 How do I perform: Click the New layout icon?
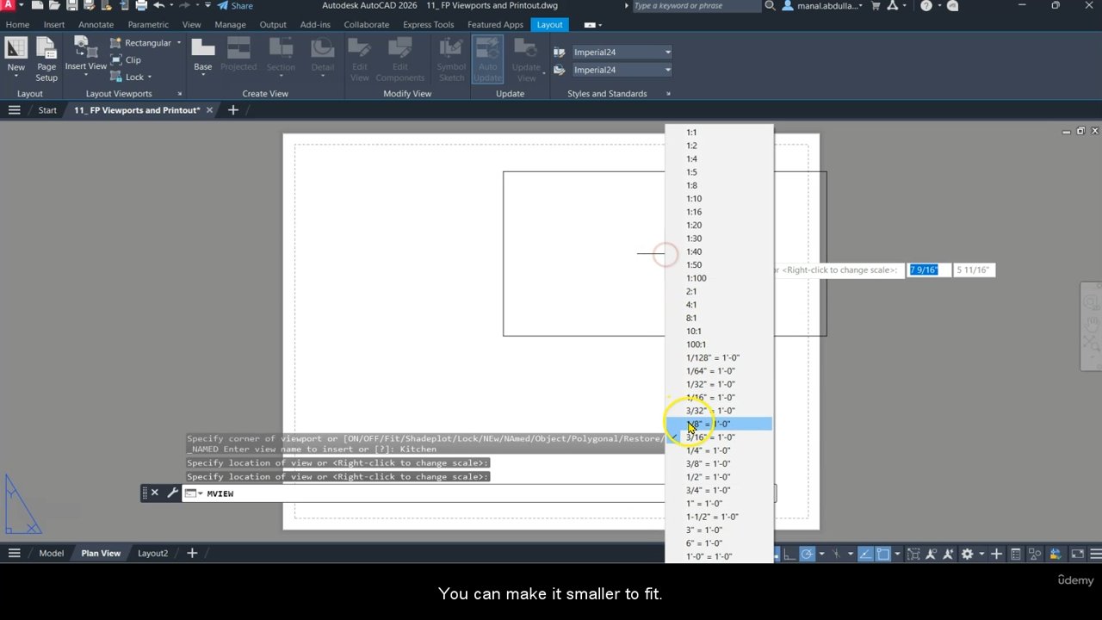(15, 53)
